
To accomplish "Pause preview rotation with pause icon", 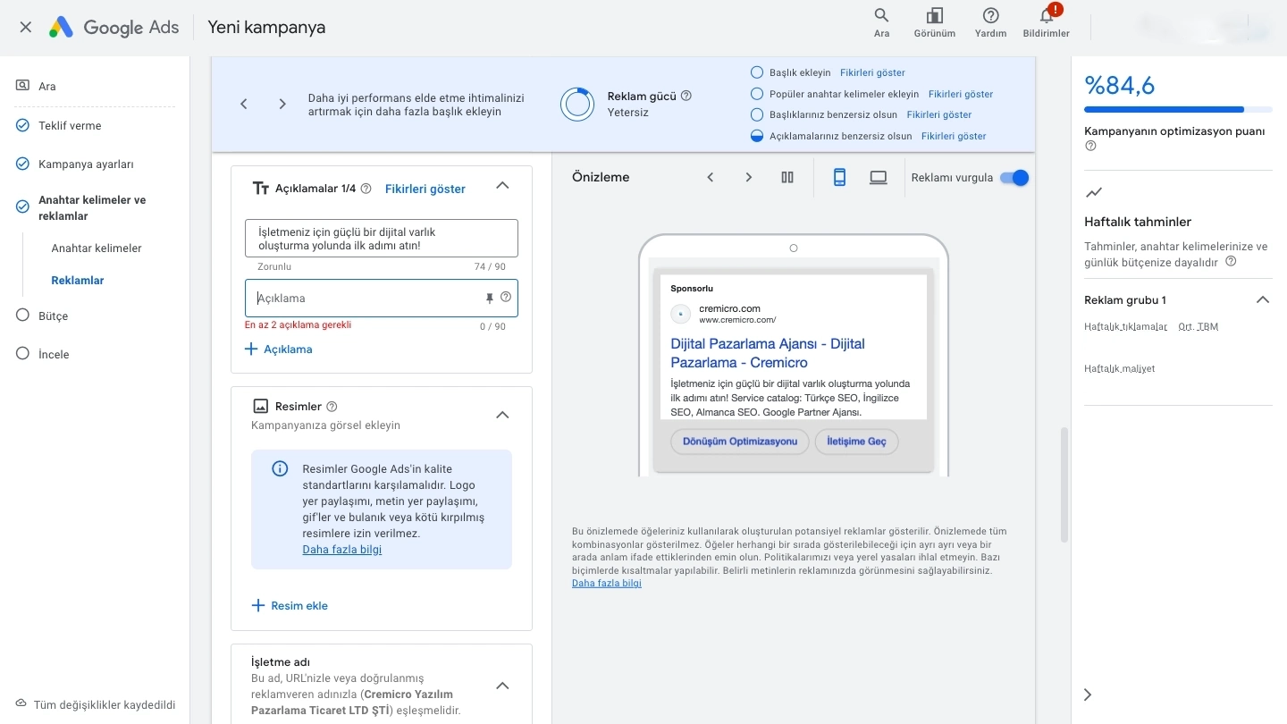I will 787,177.
